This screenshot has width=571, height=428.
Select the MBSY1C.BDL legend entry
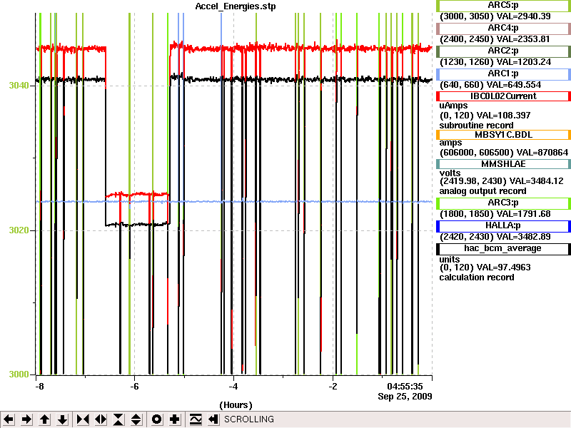click(503, 135)
